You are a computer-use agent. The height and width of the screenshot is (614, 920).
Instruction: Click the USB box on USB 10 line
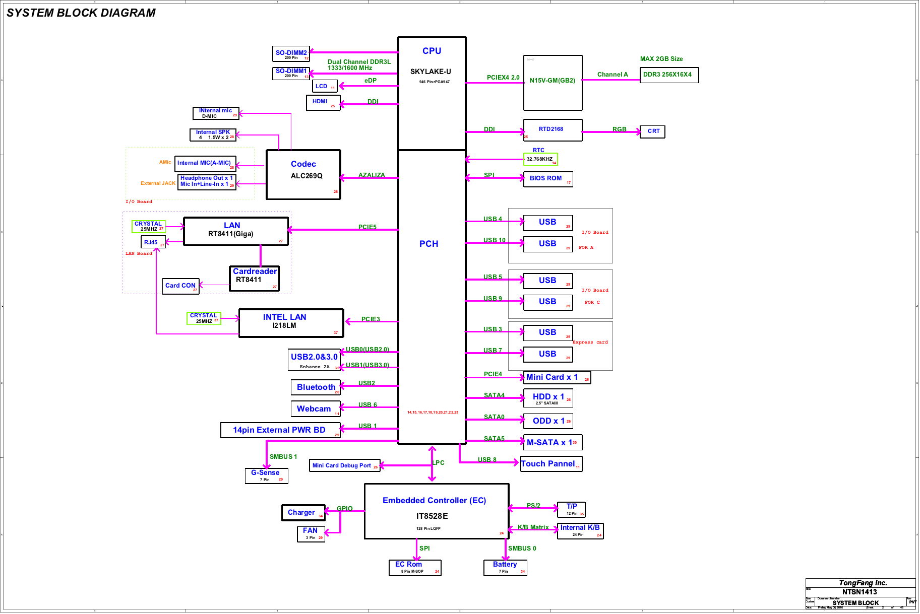tap(548, 244)
